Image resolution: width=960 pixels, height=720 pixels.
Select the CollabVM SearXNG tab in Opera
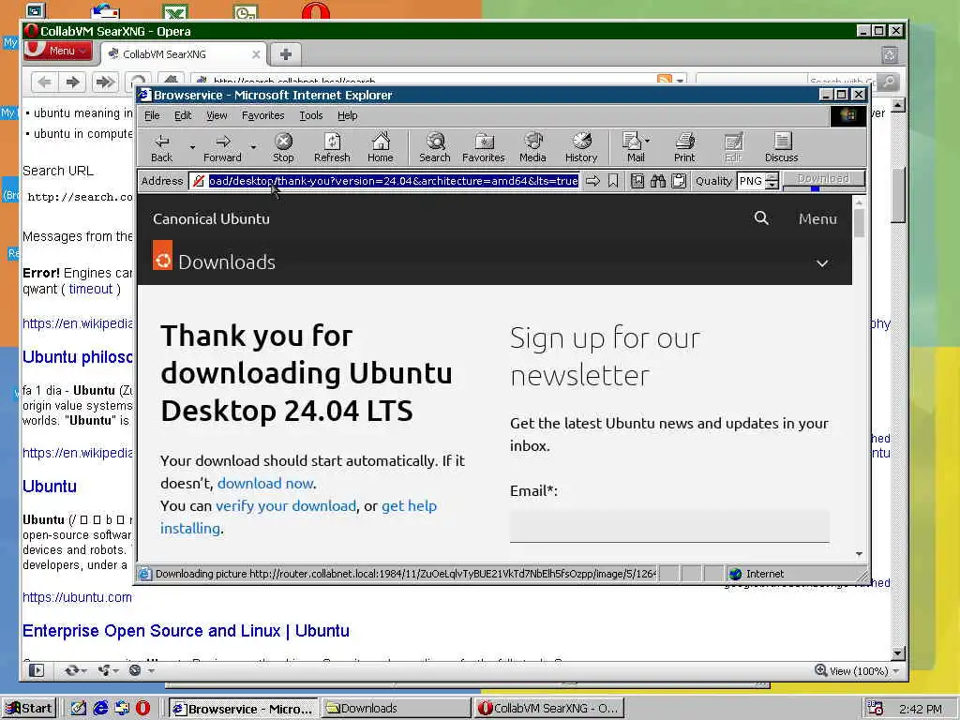pos(183,54)
